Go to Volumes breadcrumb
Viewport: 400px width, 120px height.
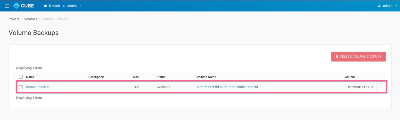tap(31, 19)
